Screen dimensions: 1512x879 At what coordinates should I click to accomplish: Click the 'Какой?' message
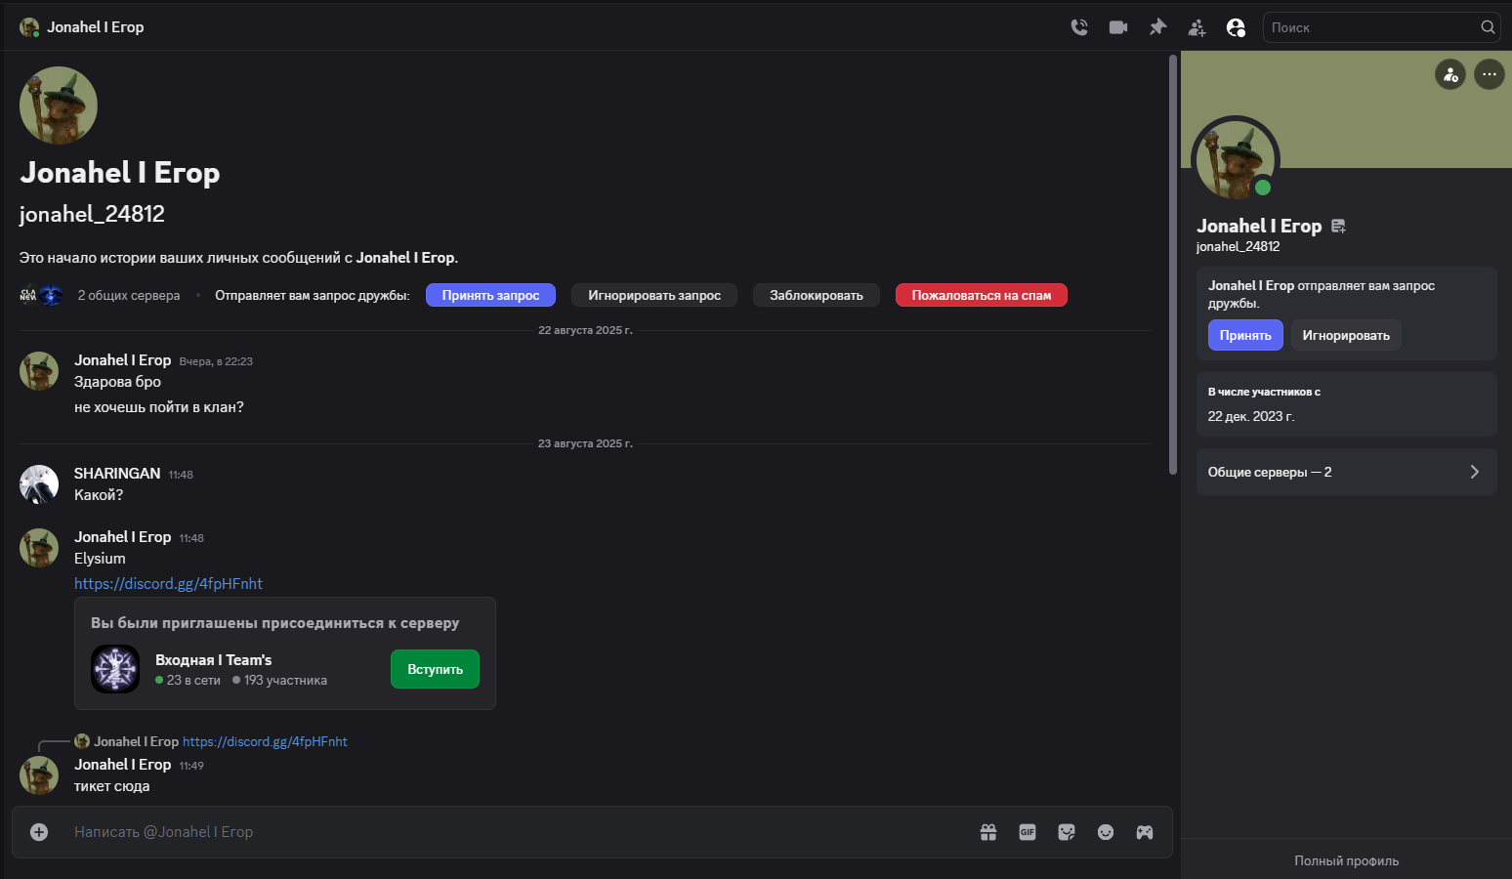(99, 495)
